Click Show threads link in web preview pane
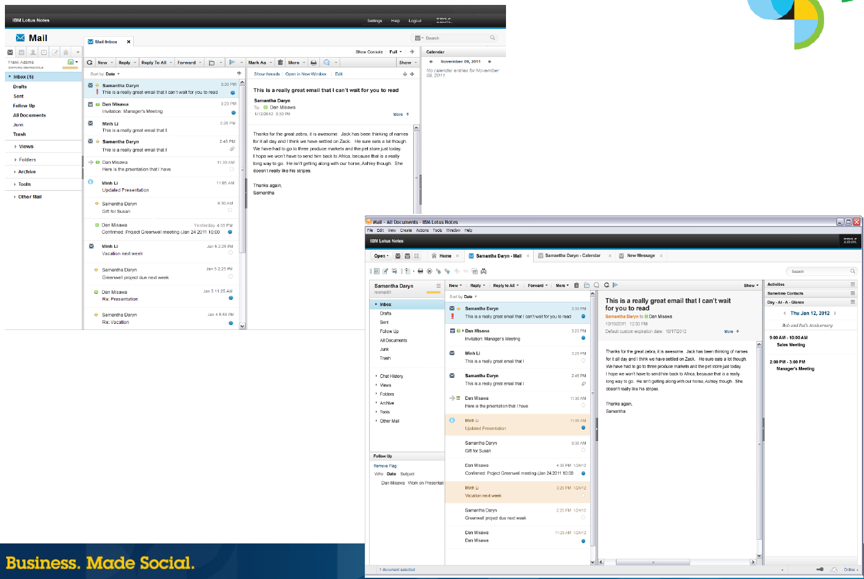Viewport: 864px width, 579px height. click(267, 74)
